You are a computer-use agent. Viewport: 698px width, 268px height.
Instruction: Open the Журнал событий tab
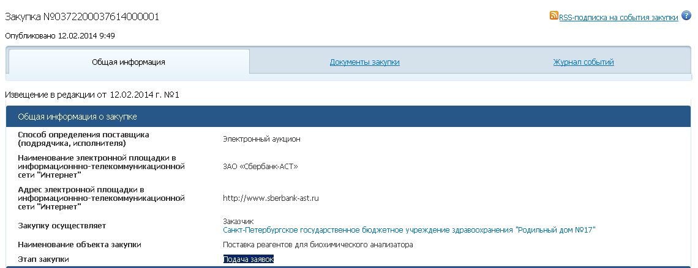[x=583, y=62]
